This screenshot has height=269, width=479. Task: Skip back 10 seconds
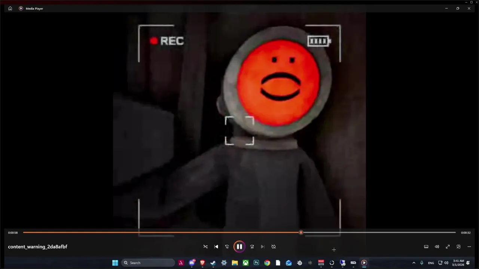[227, 247]
